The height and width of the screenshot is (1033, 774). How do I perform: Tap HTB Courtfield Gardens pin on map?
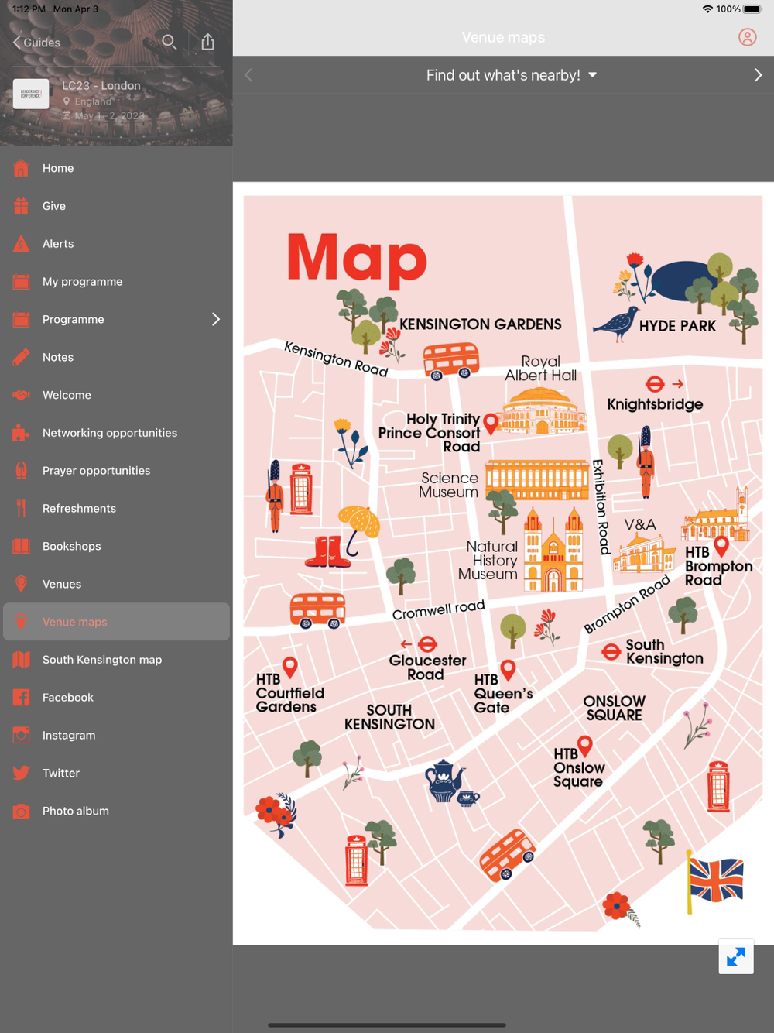[290, 667]
